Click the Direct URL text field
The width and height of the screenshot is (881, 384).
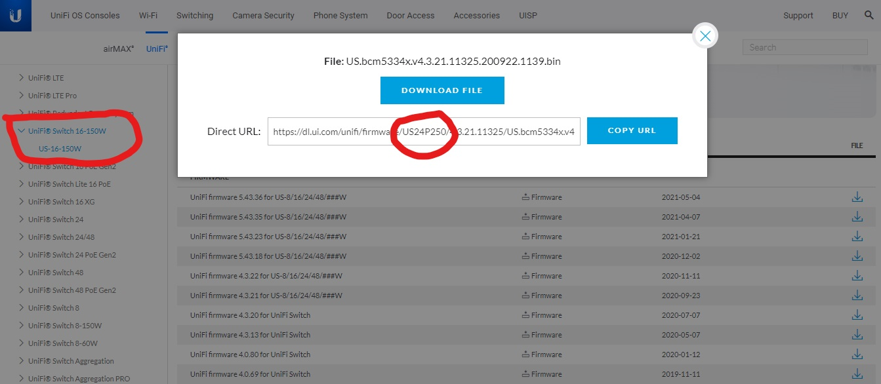tap(423, 132)
